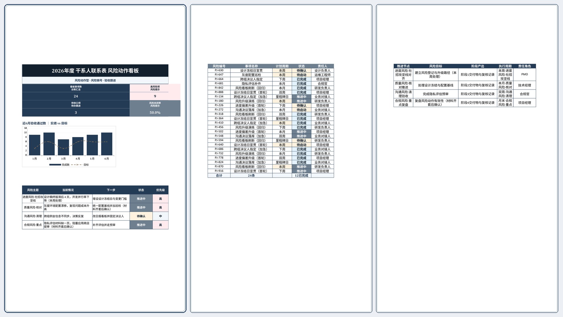Click the 增设设计冻结日与变更门槛 next-step cell

[111, 199]
